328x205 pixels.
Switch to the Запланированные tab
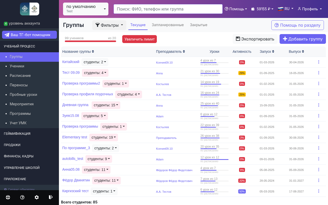[168, 25]
